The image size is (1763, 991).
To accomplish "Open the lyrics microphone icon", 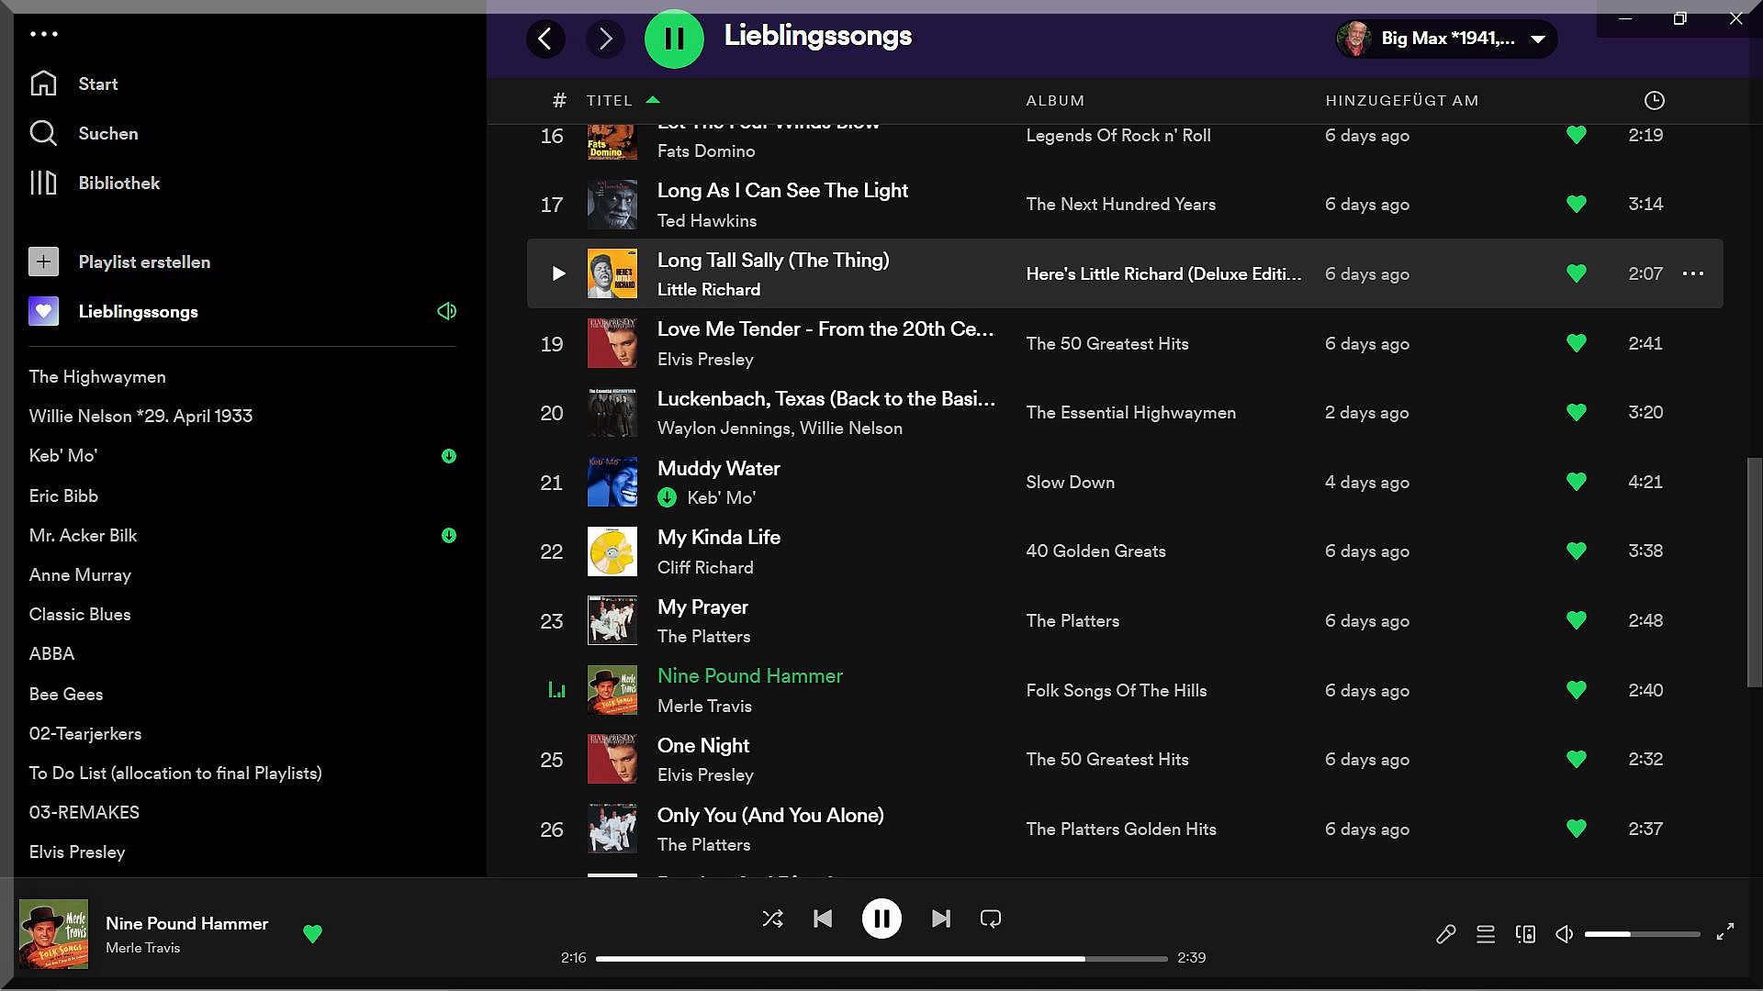I will tap(1445, 934).
